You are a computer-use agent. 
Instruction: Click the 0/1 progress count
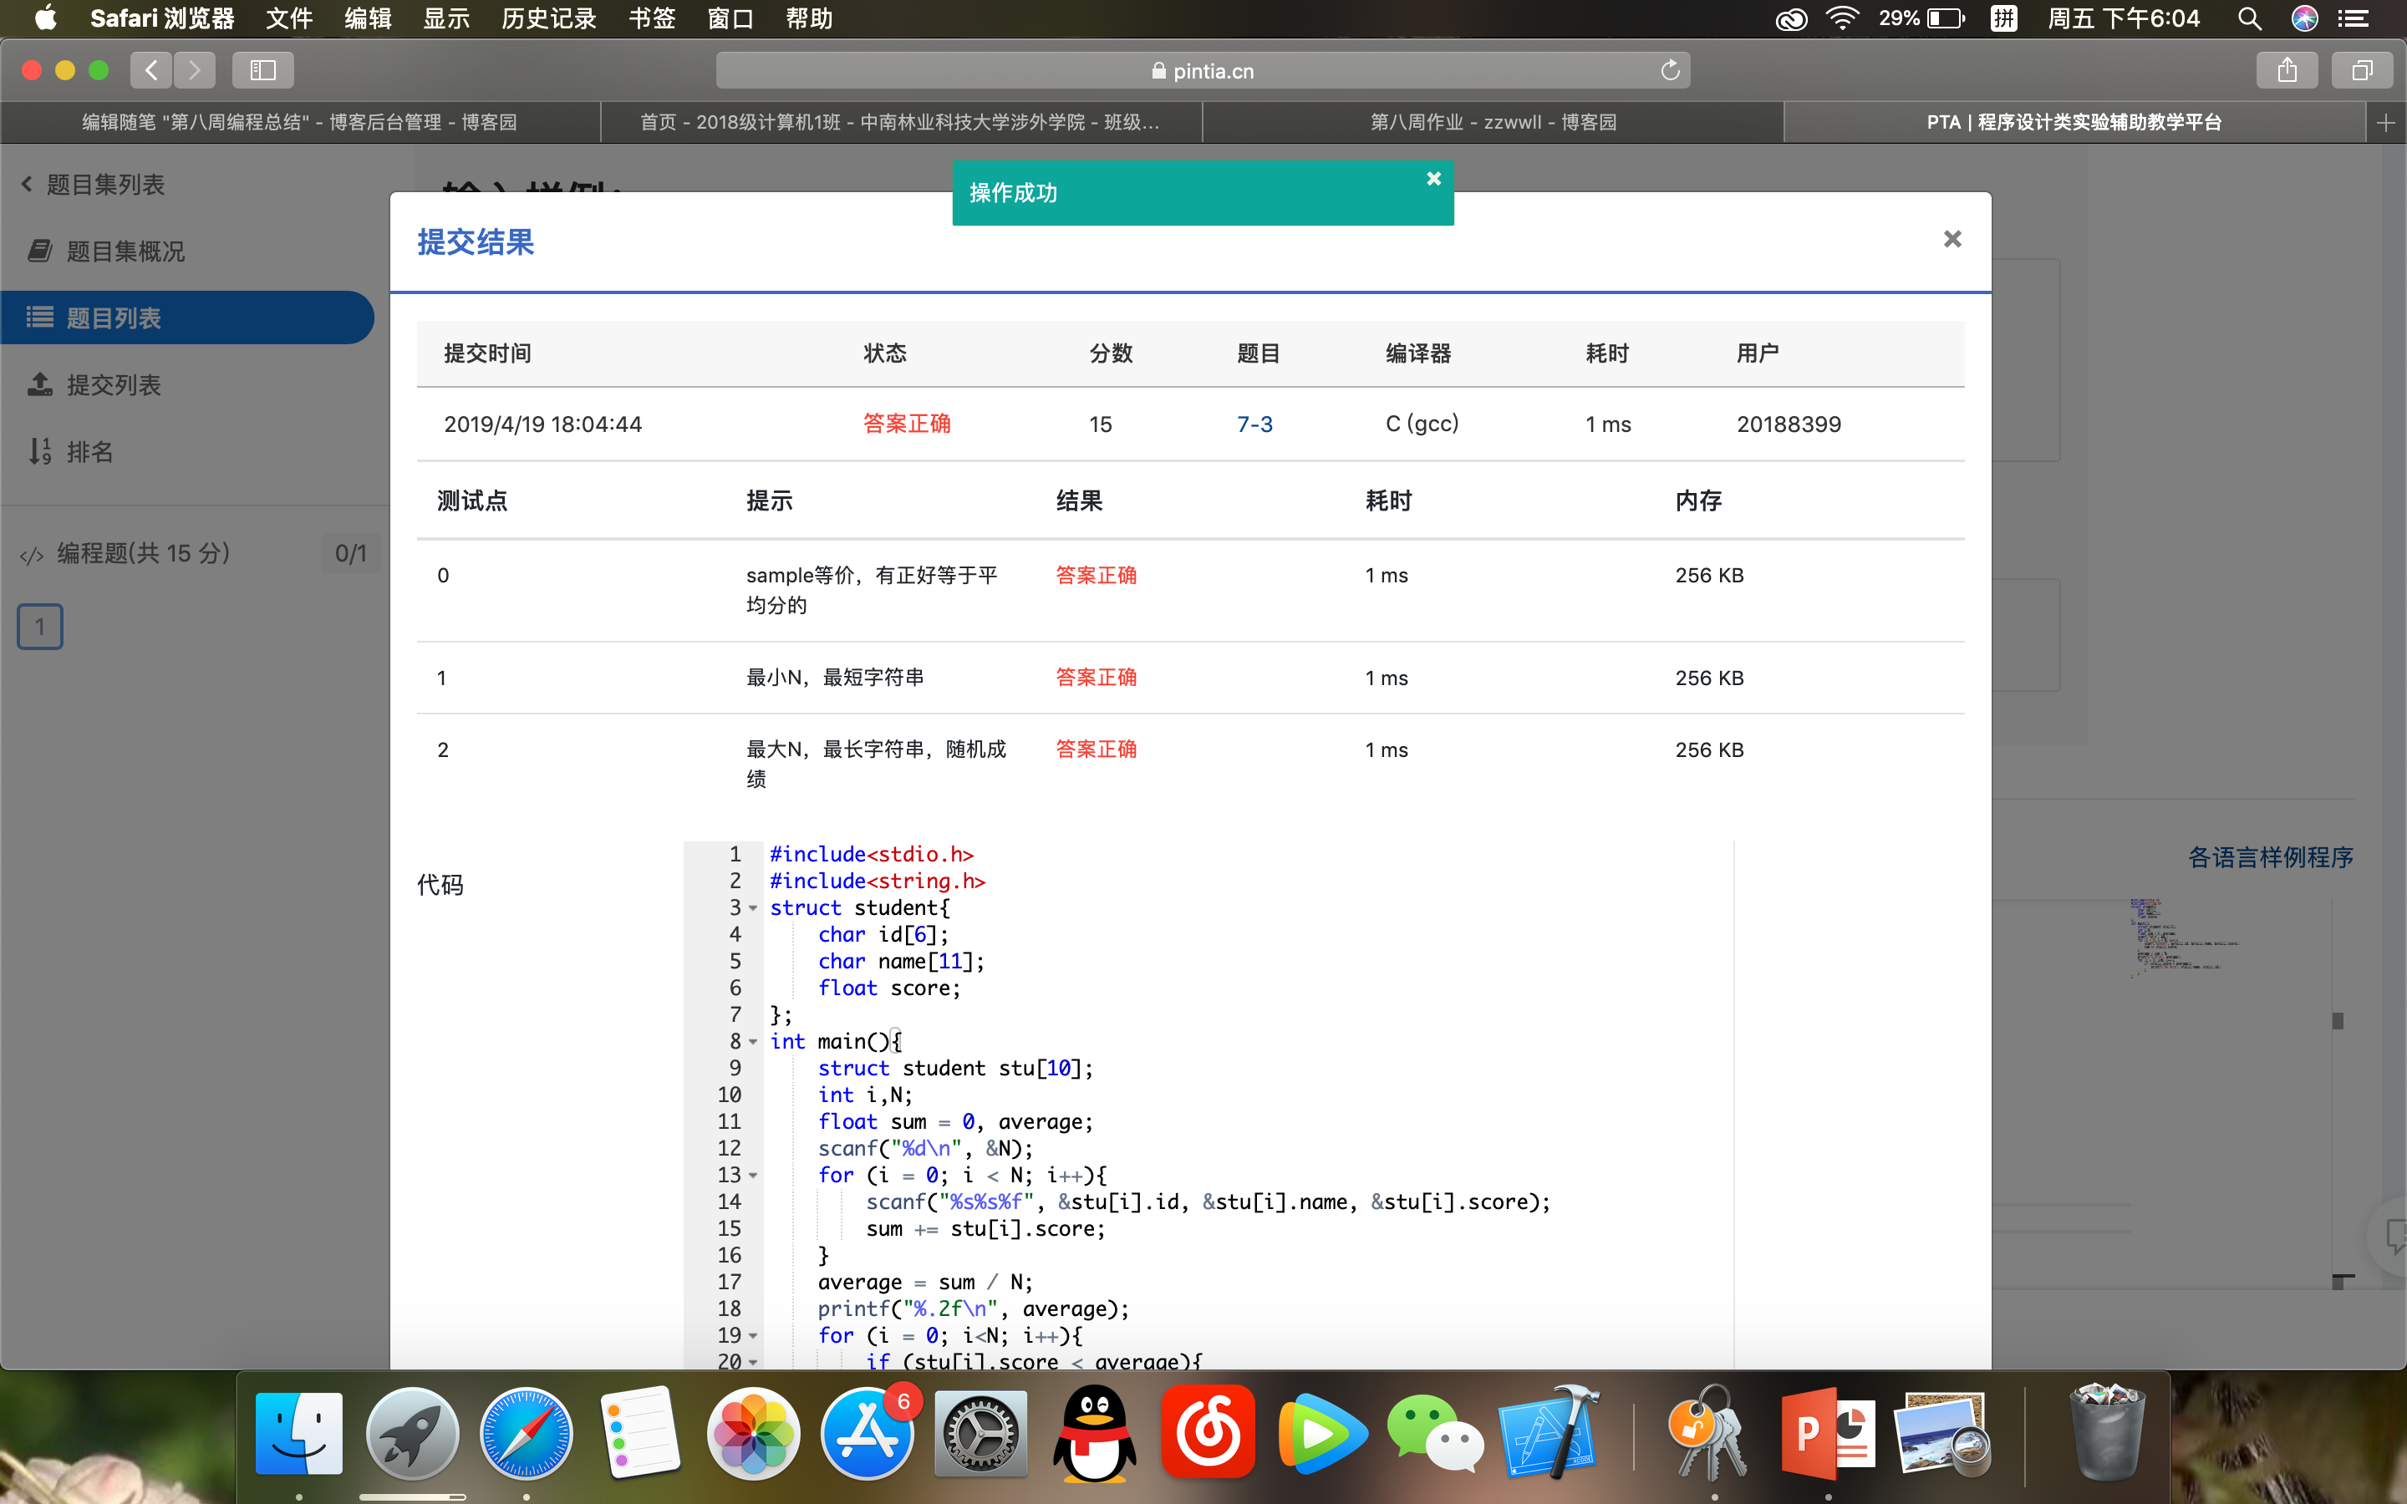[350, 553]
